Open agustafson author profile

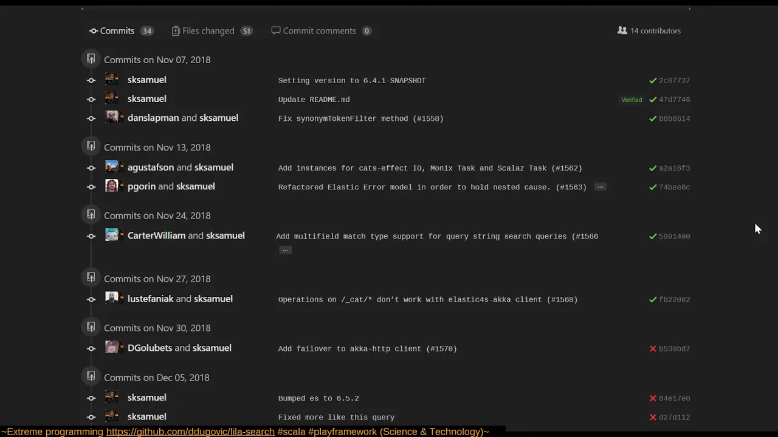[x=151, y=168]
